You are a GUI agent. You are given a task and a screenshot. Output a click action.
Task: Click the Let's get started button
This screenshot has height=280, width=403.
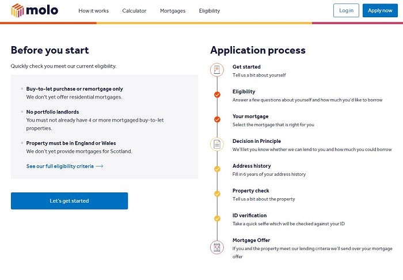point(69,201)
